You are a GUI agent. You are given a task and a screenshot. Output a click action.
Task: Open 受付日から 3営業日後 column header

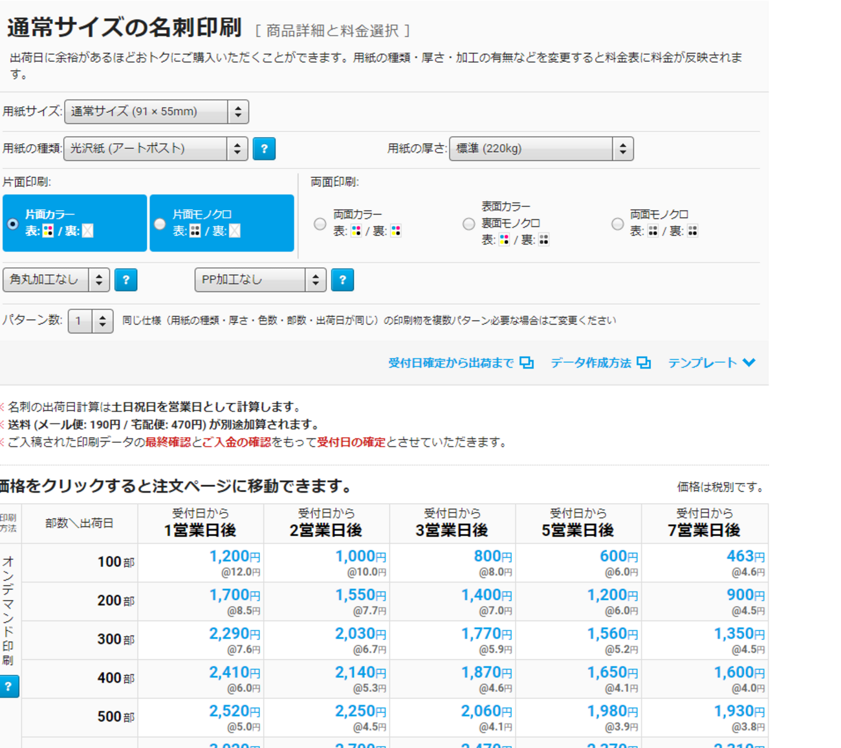[x=452, y=523]
